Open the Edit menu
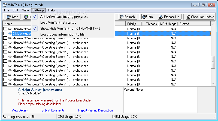The height and width of the screenshot is (121, 218). [16, 10]
